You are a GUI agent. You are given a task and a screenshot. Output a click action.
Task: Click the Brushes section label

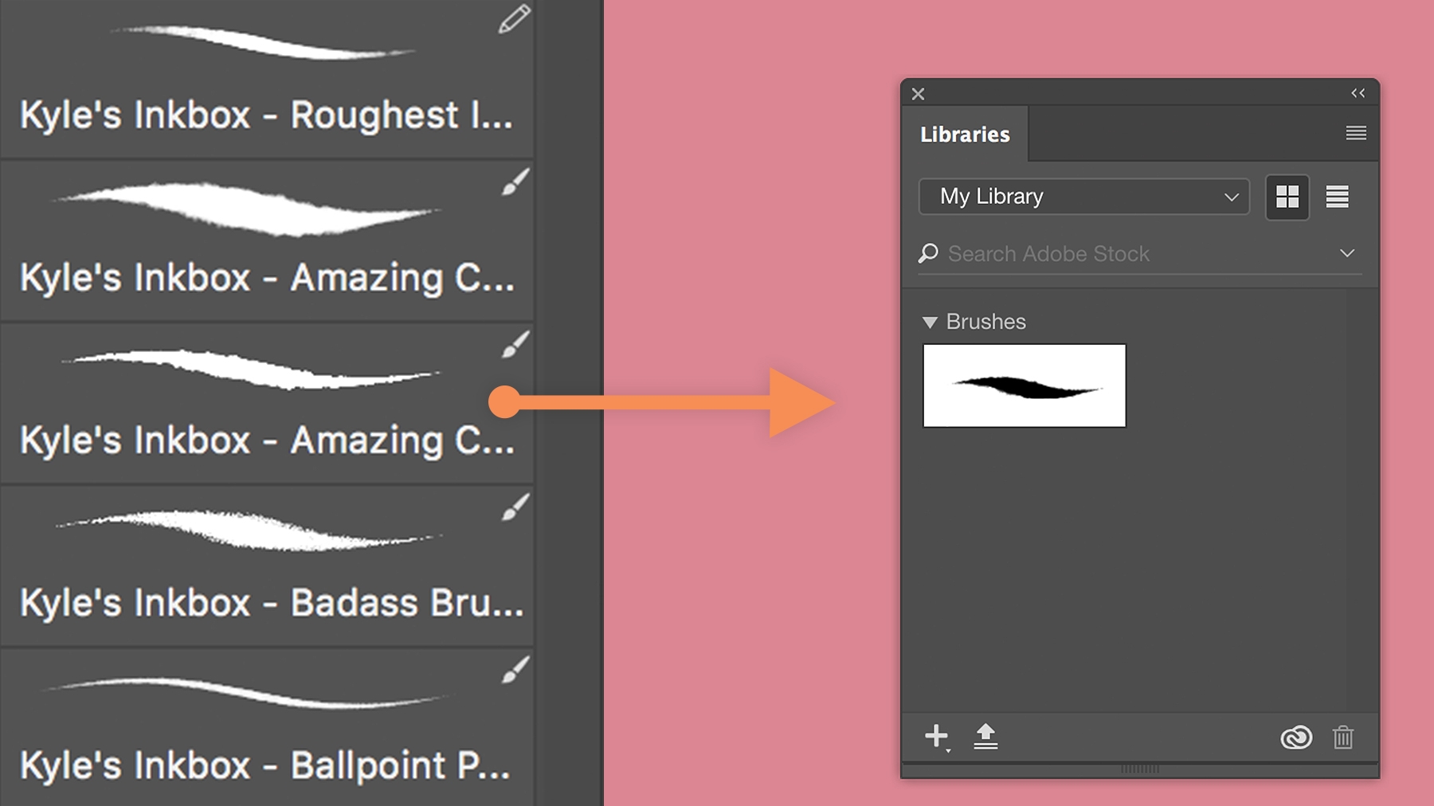click(985, 322)
